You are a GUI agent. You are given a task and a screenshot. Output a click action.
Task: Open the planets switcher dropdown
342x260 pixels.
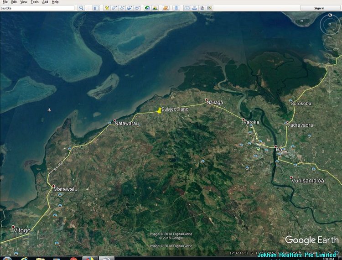click(166, 8)
